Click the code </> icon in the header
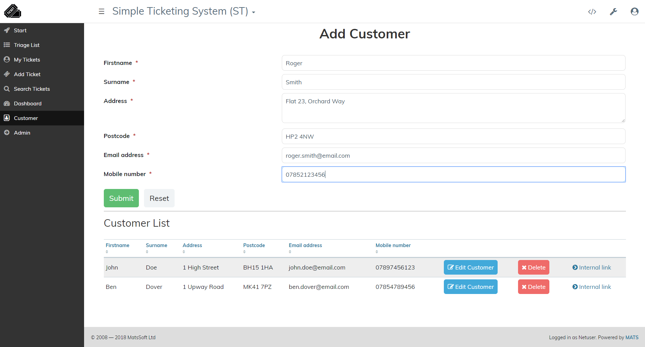 (x=592, y=11)
